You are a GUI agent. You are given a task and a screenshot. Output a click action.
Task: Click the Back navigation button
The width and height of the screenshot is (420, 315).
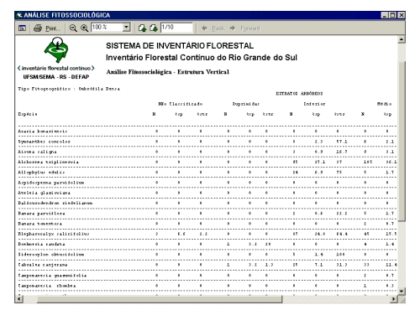pos(213,28)
